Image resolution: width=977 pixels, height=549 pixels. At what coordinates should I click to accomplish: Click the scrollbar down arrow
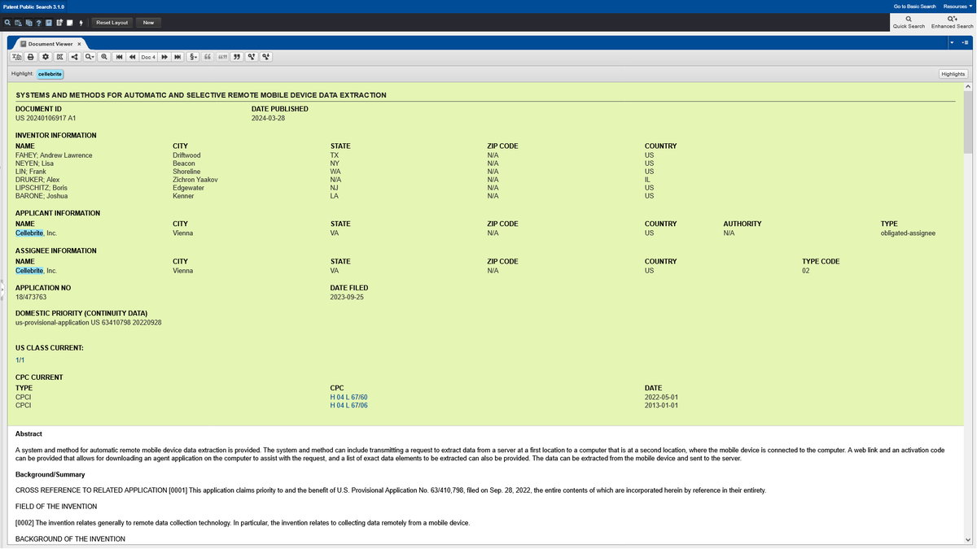968,539
